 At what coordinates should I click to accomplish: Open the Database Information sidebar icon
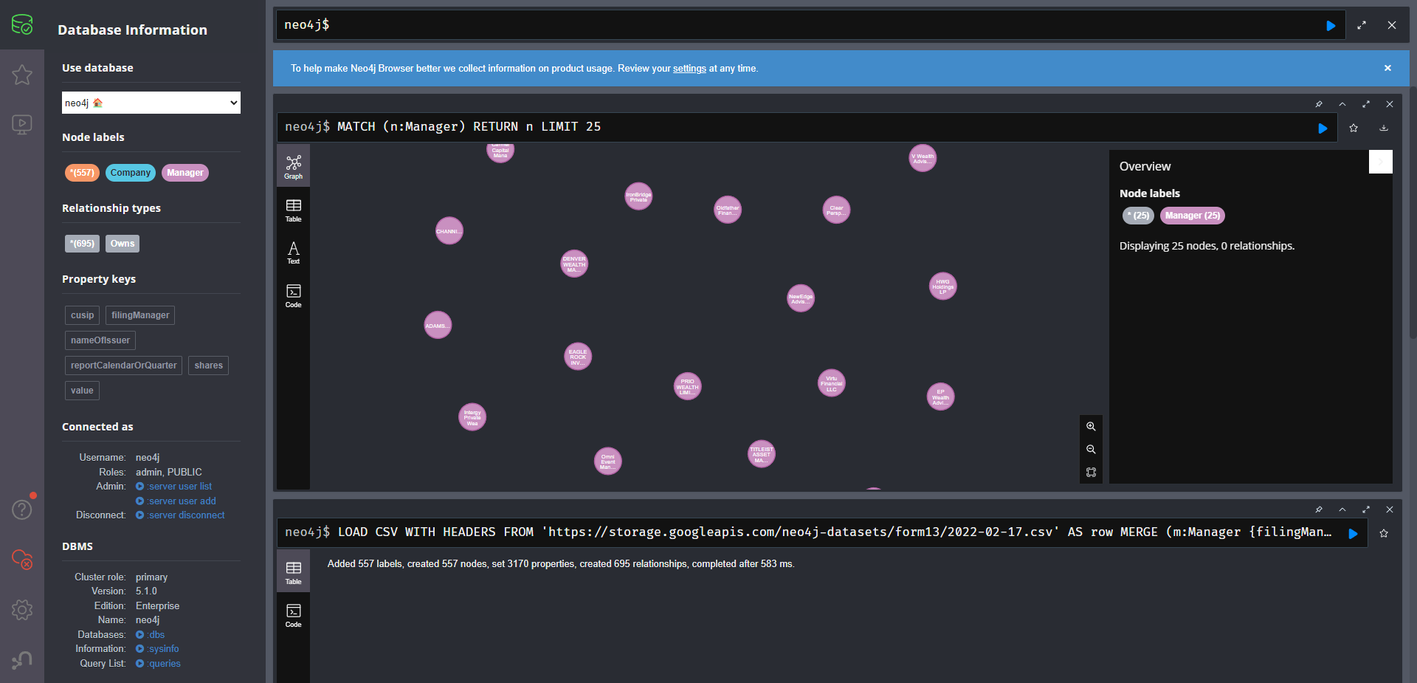[22, 25]
